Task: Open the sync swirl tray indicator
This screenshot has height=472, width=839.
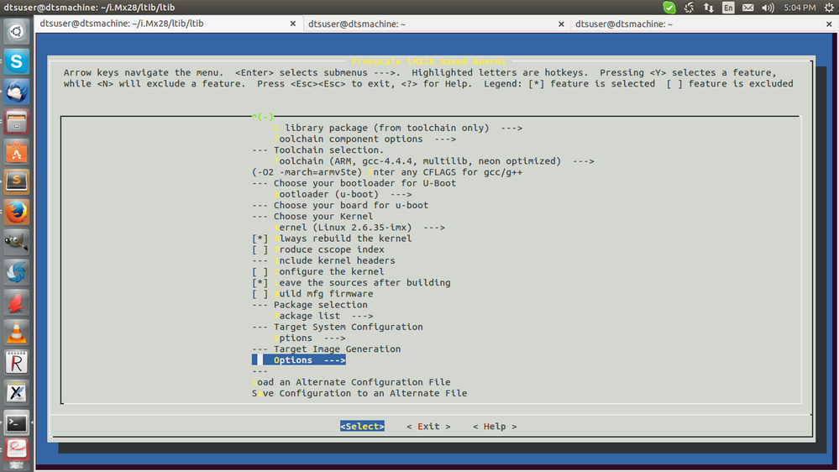Action: [x=690, y=8]
